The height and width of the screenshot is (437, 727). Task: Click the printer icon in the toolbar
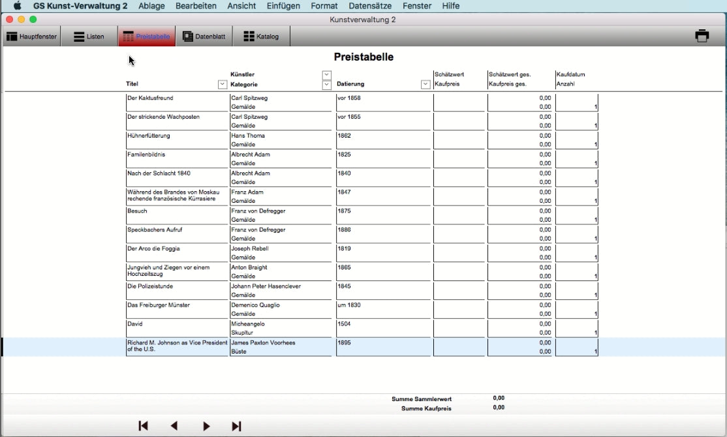(702, 37)
